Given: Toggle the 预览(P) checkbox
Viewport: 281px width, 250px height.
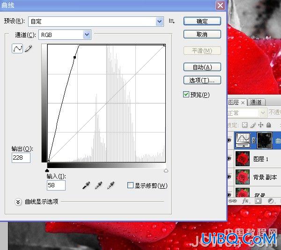Looking at the screenshot, I should tap(186, 95).
